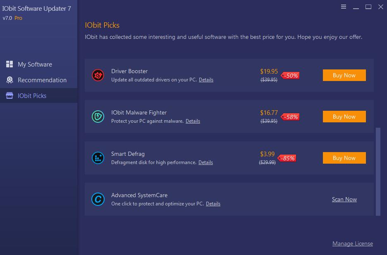The width and height of the screenshot is (387, 255).
Task: Buy Driver Booster with Buy Now
Action: coord(344,75)
